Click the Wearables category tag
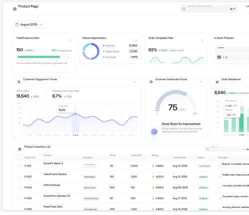 click(x=89, y=177)
